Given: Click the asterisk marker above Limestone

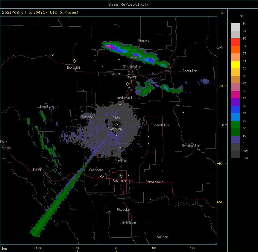Looking at the screenshot, I should click(x=46, y=104).
